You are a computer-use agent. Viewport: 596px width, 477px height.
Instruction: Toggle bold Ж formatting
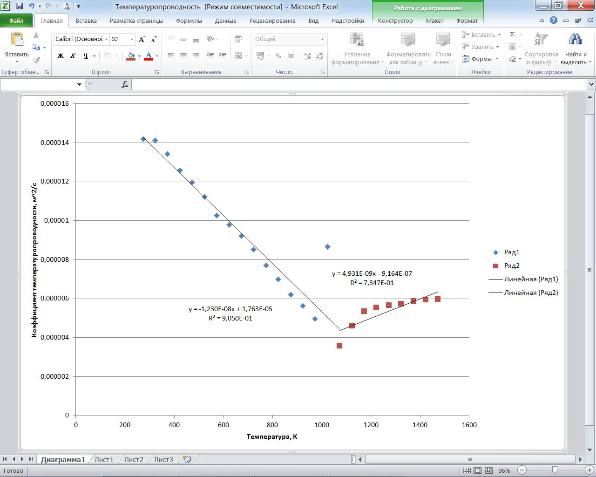[61, 56]
